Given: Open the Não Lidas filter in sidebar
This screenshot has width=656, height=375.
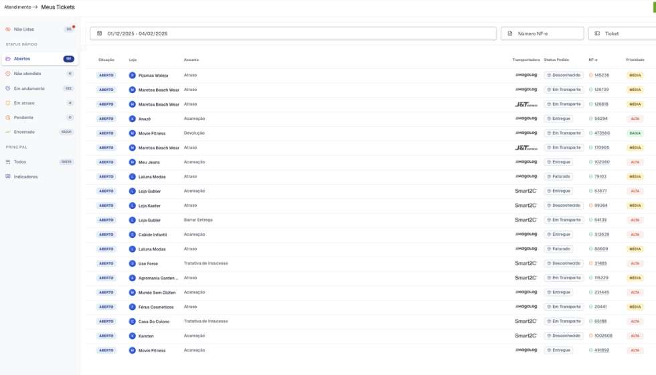Looking at the screenshot, I should [24, 29].
